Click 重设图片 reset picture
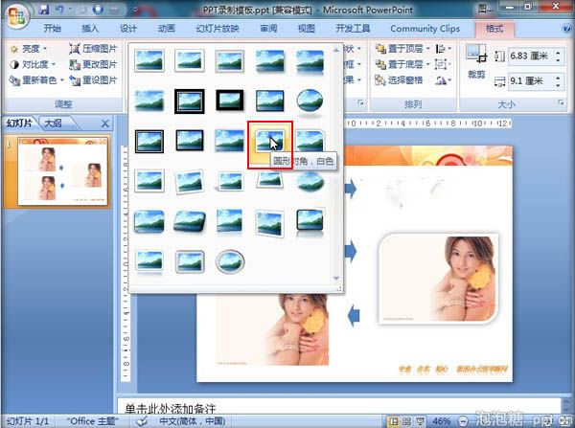Screen dimensions: 575x428 pyautogui.click(x=93, y=80)
